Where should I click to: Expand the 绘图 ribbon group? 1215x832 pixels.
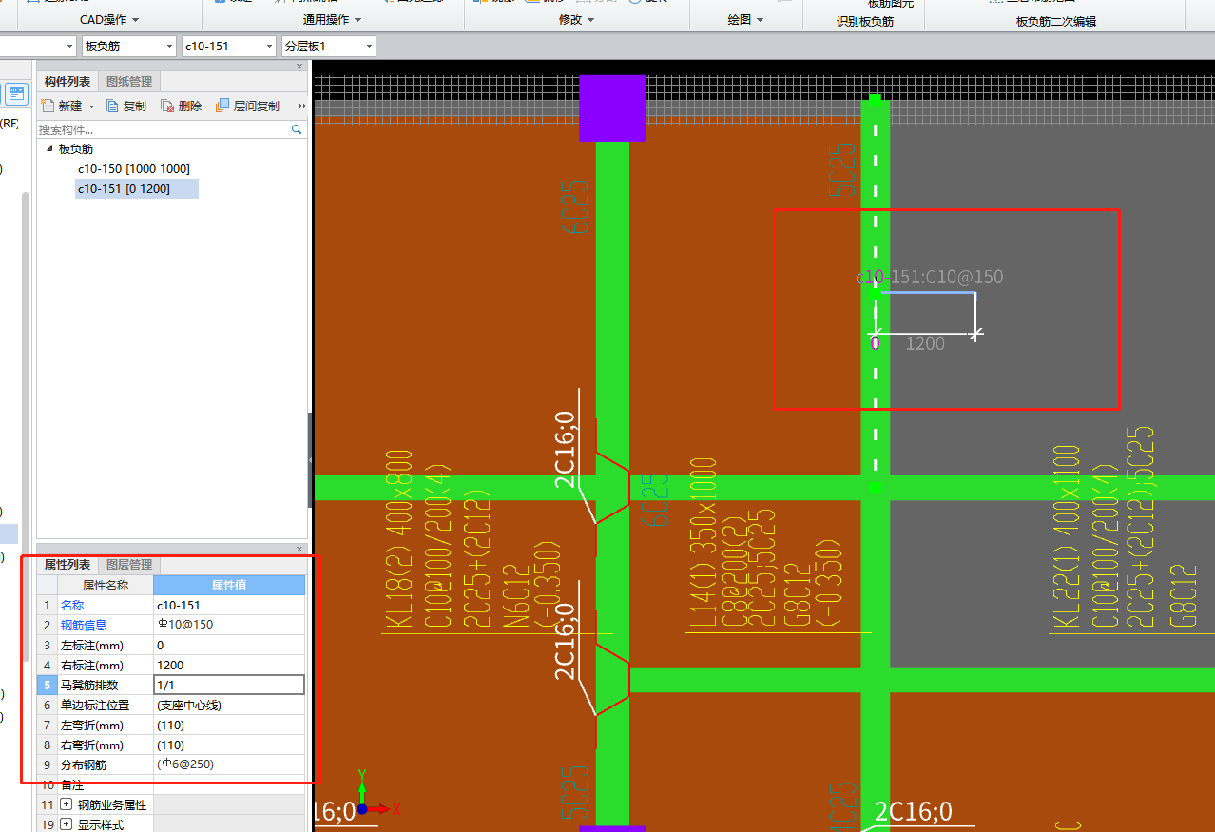(x=745, y=20)
